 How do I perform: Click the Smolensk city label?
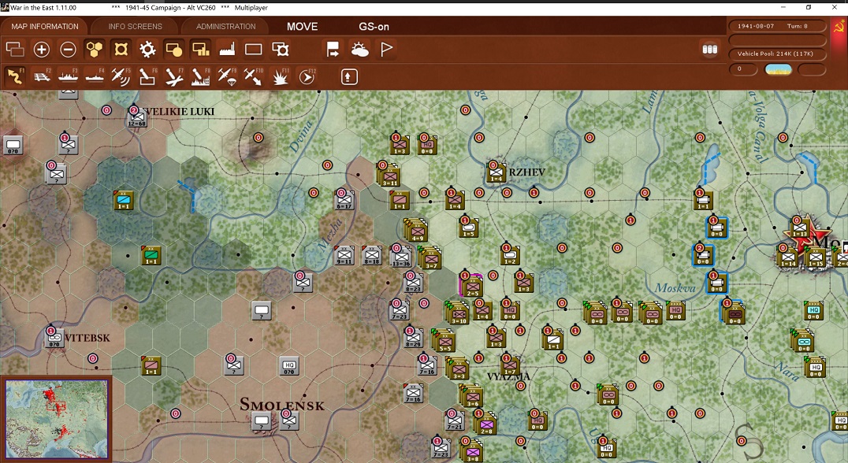point(282,405)
